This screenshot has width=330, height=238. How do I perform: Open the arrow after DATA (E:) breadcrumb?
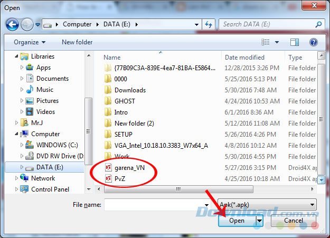click(137, 25)
